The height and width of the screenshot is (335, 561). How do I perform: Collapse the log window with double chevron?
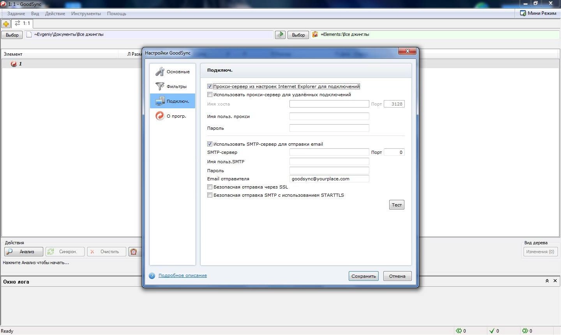pyautogui.click(x=547, y=281)
